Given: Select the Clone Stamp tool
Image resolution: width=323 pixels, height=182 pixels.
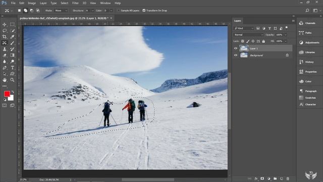Looking at the screenshot, I should point(5,49).
